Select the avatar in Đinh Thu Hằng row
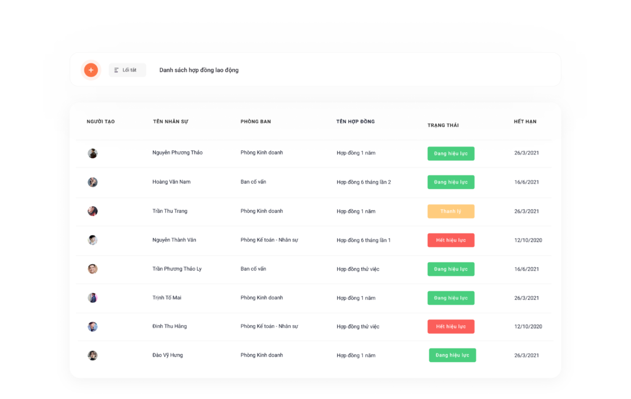631x399 pixels. pos(92,326)
